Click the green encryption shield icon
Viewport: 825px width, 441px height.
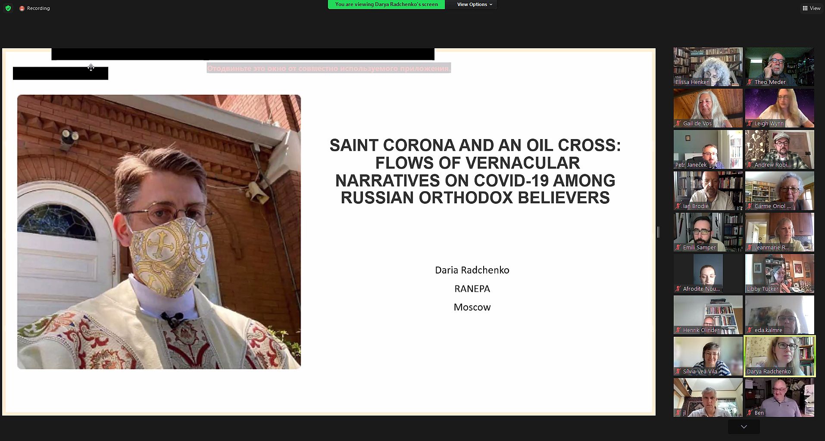8,8
